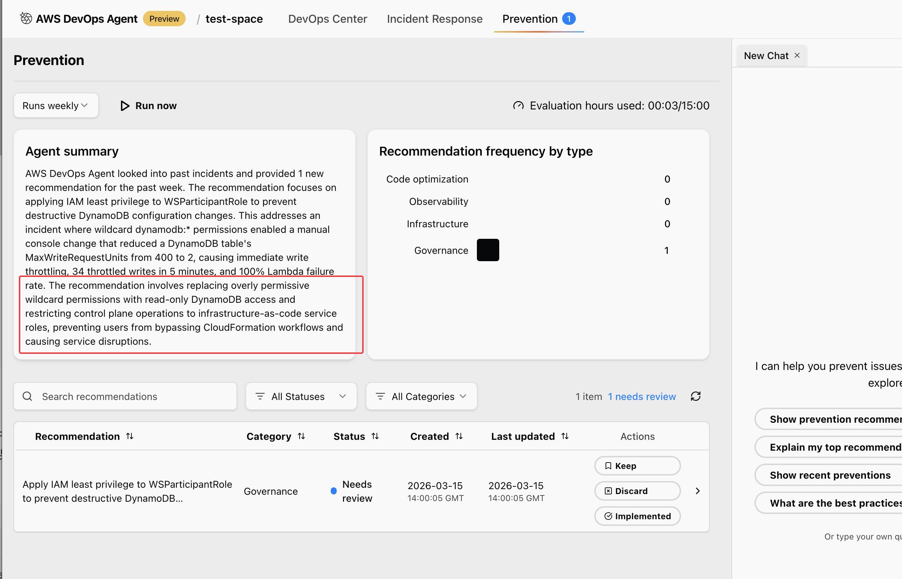Click the AWS DevOps Agent logo icon

pos(26,19)
